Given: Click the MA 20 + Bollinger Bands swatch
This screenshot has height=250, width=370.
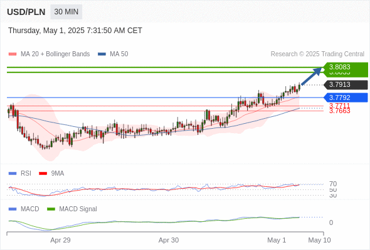Looking at the screenshot, I should 13,54.
